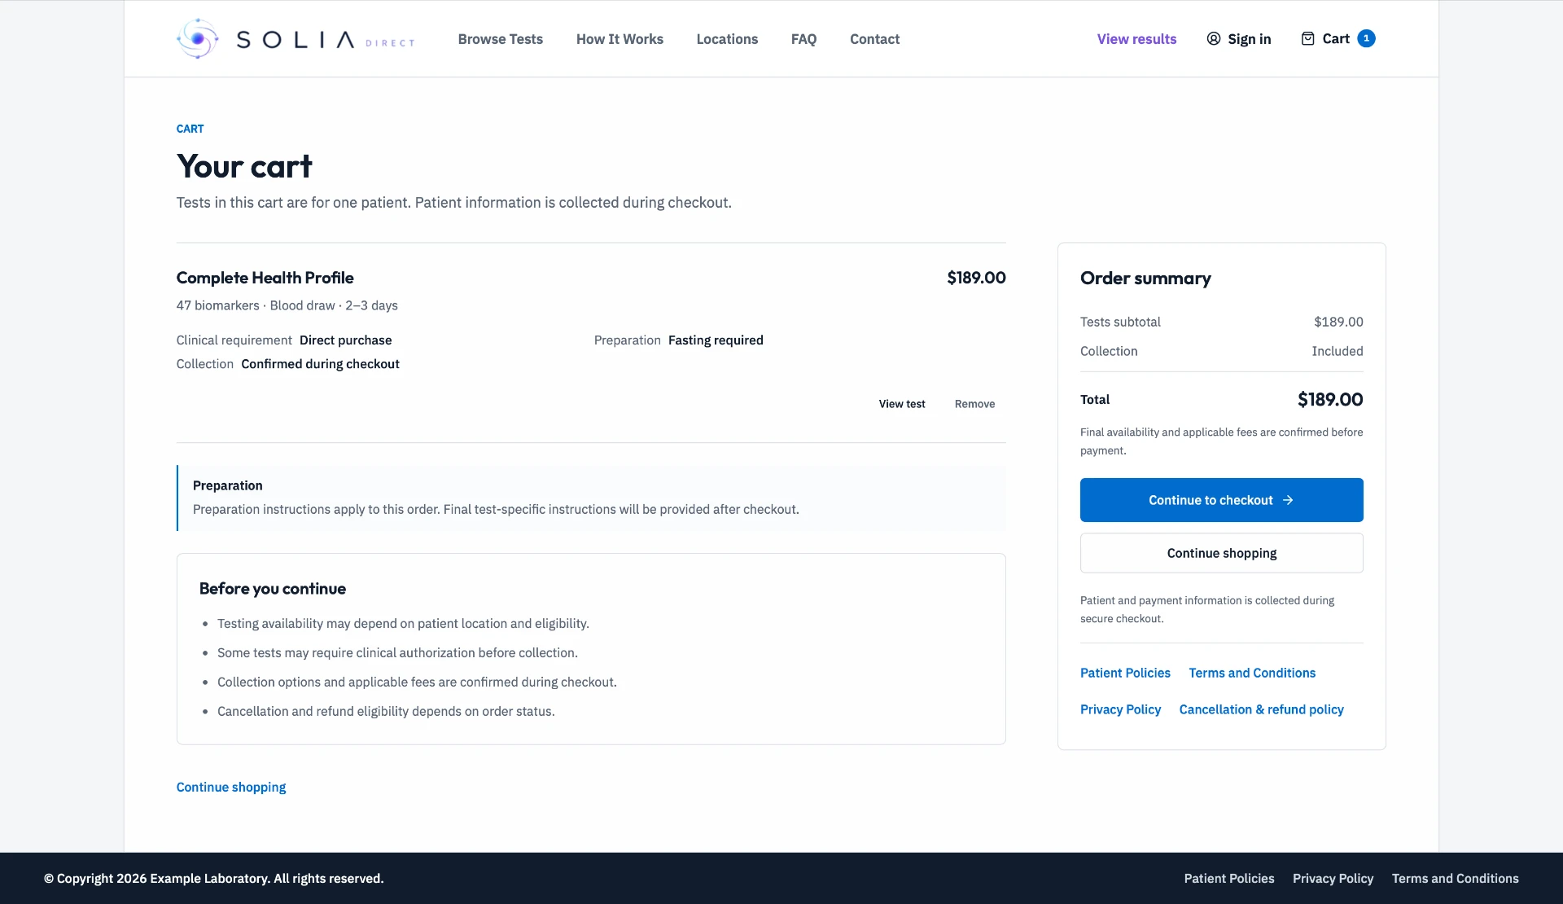Open Privacy Policy link in order summary
The image size is (1563, 904).
click(x=1120, y=709)
